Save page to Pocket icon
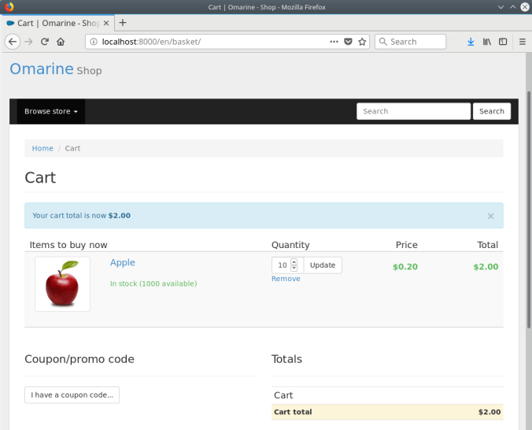This screenshot has height=430, width=532. tap(348, 42)
